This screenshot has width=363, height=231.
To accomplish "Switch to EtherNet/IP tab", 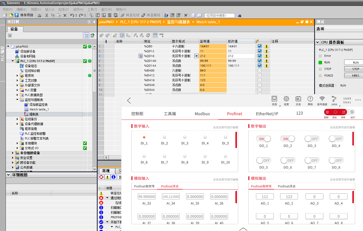I will tap(267, 114).
